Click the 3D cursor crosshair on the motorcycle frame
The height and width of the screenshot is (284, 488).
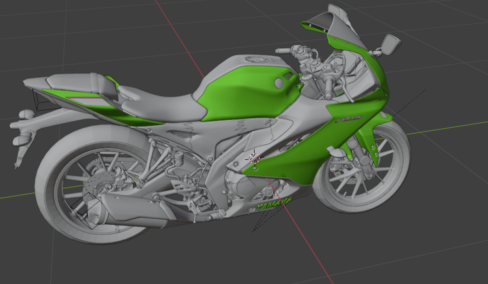click(255, 158)
